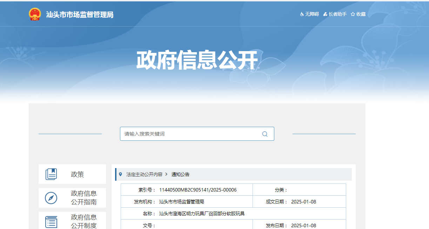
Task: Click the 政策 book icon
Action: (x=51, y=174)
